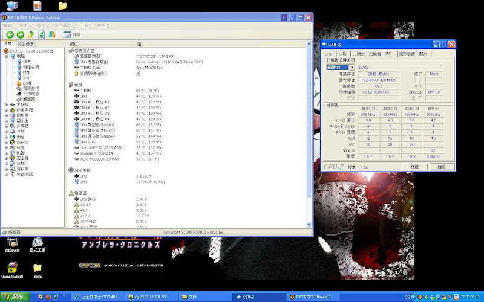
Task: Open the mplayerc desktop icon
Action: tap(12, 245)
